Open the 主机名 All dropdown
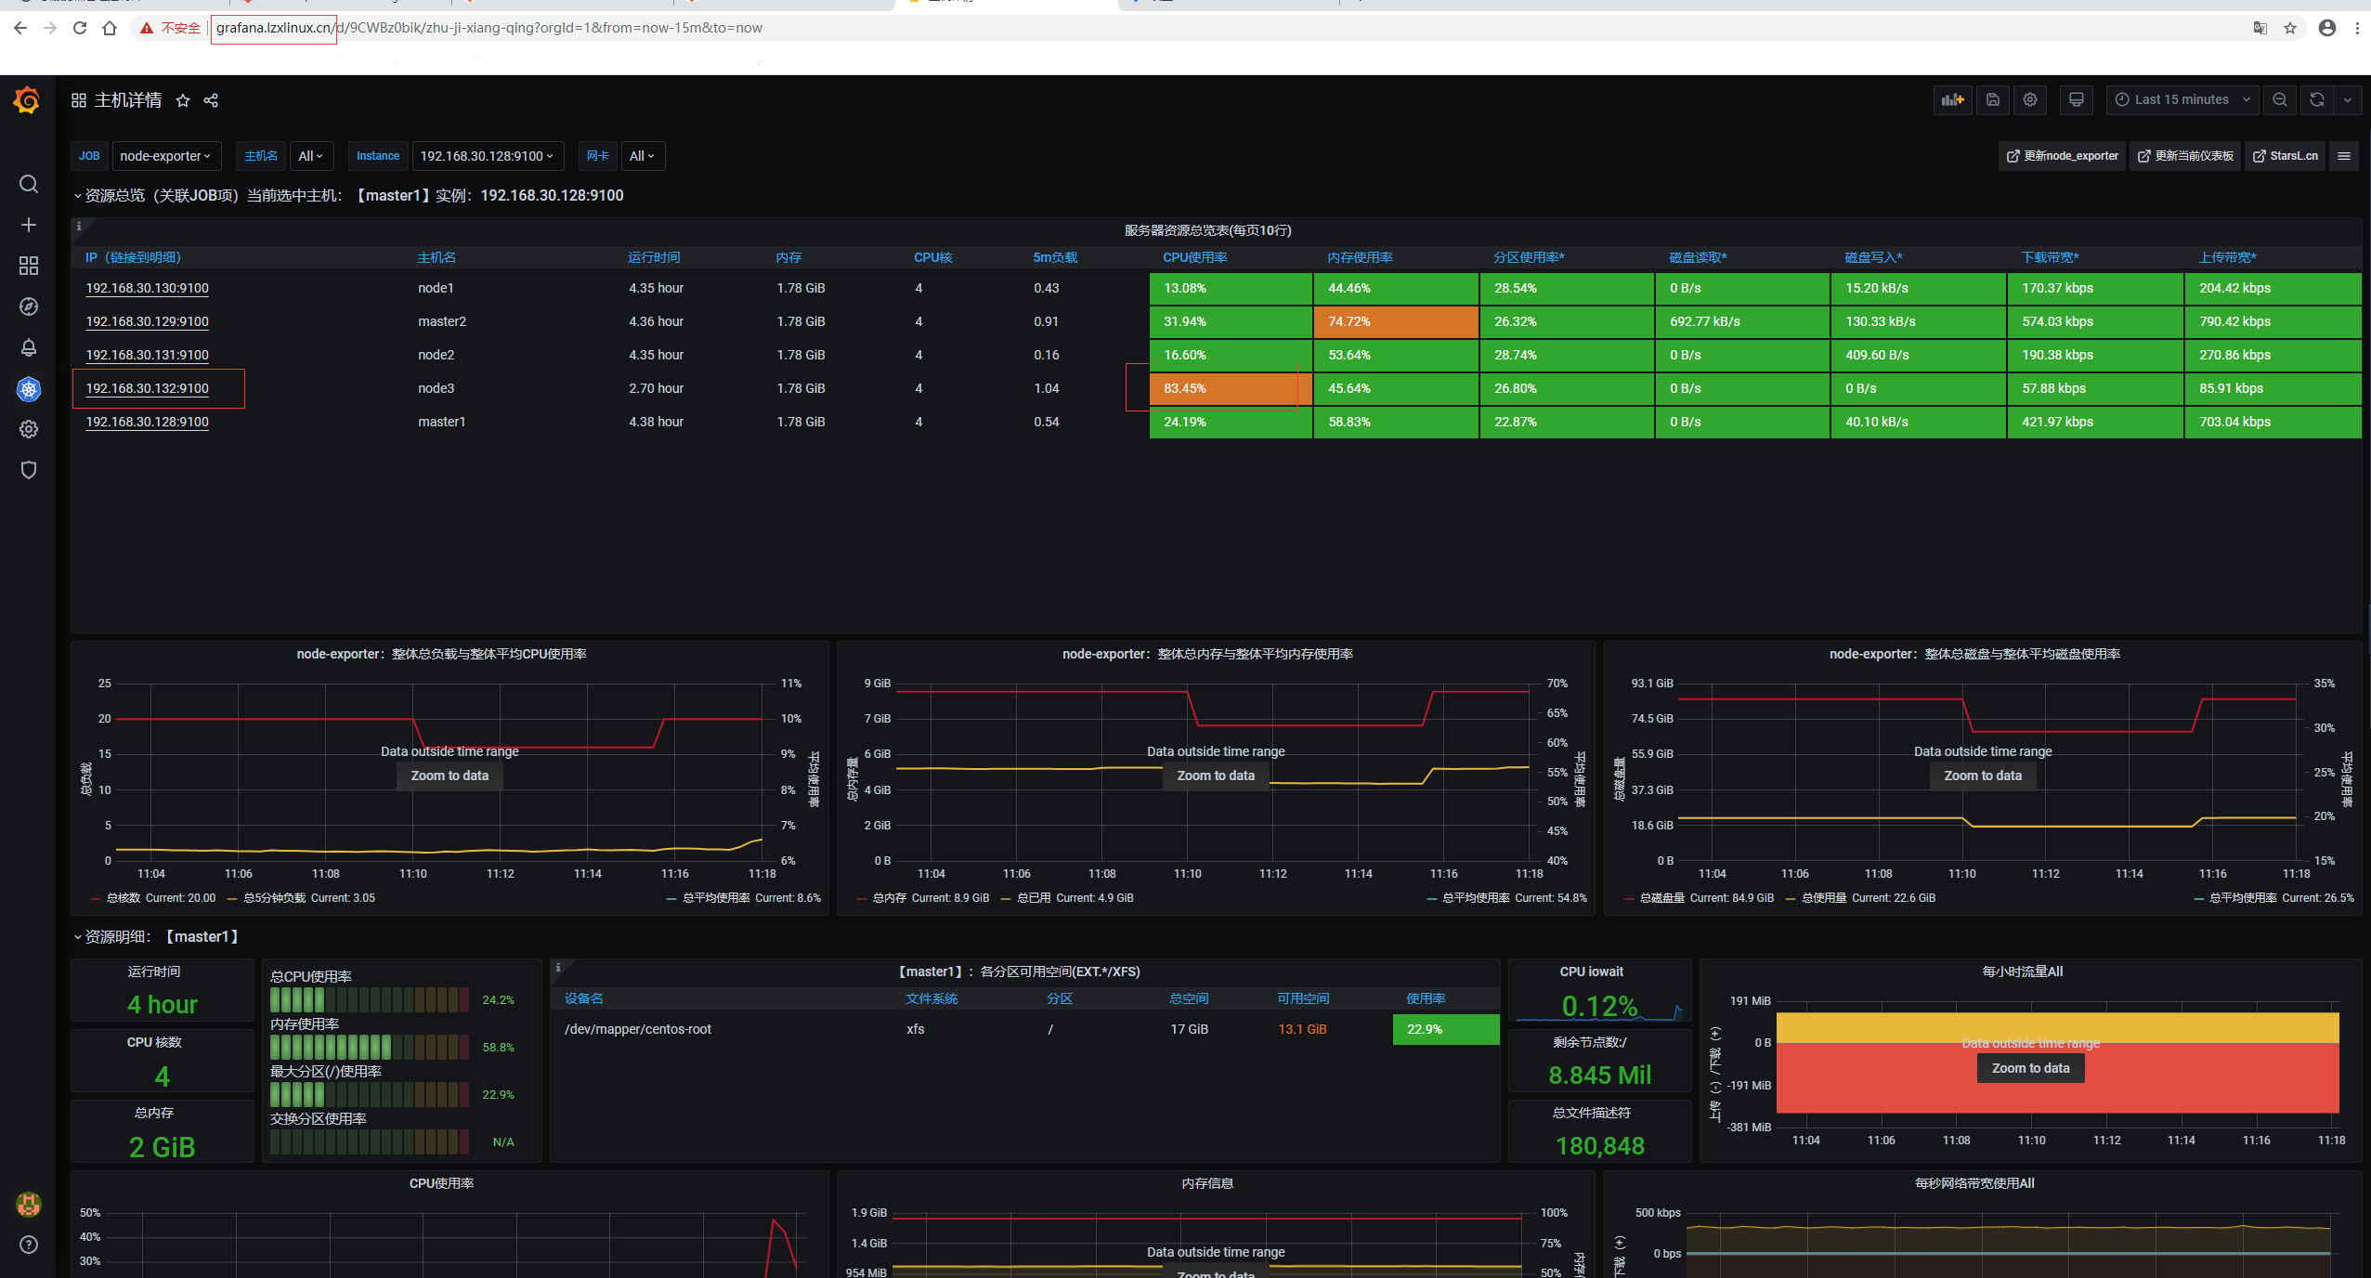Image resolution: width=2371 pixels, height=1278 pixels. (x=311, y=156)
